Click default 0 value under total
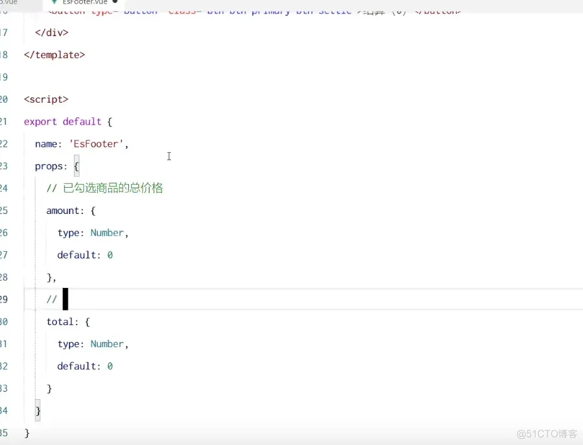Viewport: 583px width, 445px height. coord(110,366)
